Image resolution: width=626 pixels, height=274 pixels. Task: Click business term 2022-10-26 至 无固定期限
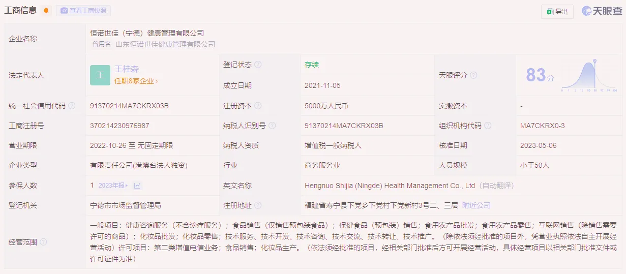132,145
